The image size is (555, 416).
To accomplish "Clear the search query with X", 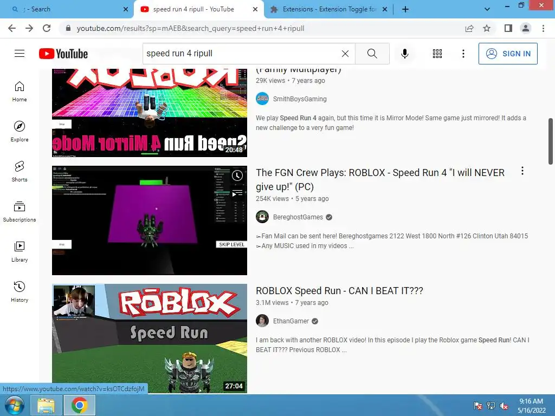I will (345, 54).
